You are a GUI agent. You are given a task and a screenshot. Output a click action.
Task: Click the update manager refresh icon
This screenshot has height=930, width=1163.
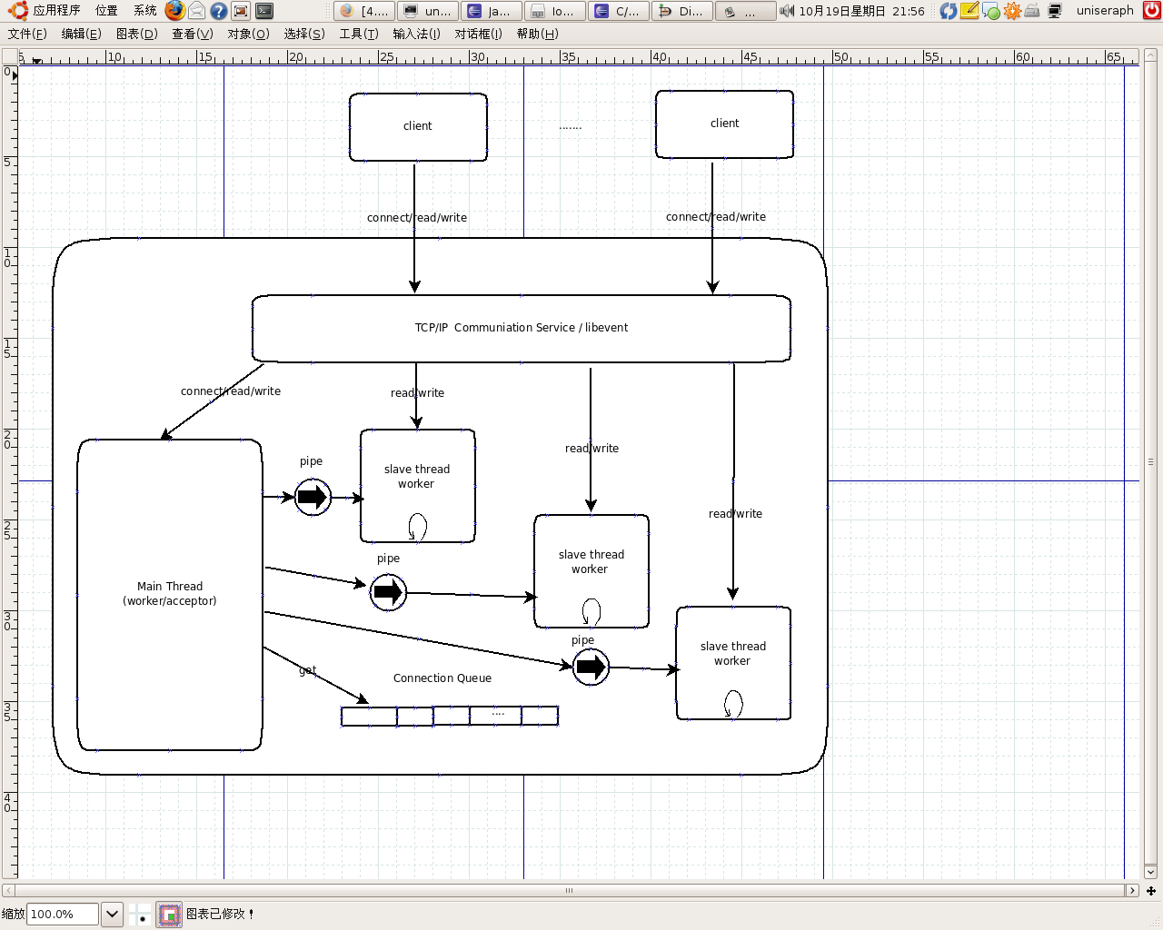pyautogui.click(x=948, y=11)
